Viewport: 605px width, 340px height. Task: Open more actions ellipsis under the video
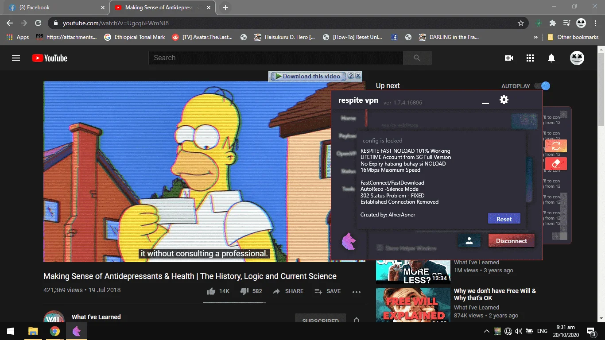point(357,292)
